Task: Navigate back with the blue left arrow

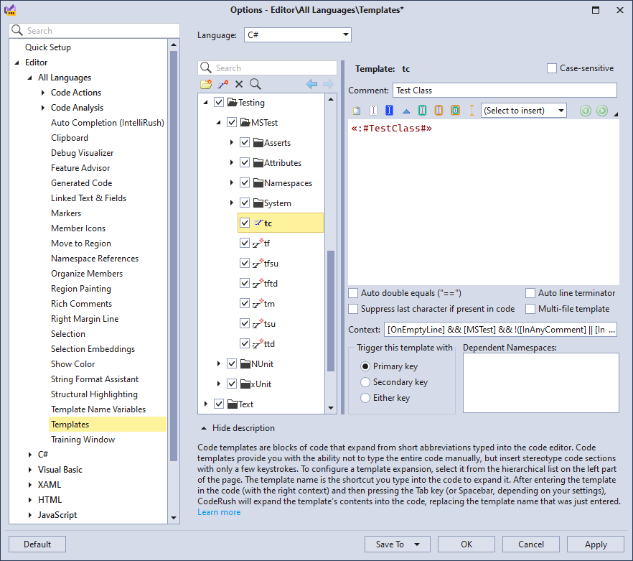Action: (311, 84)
